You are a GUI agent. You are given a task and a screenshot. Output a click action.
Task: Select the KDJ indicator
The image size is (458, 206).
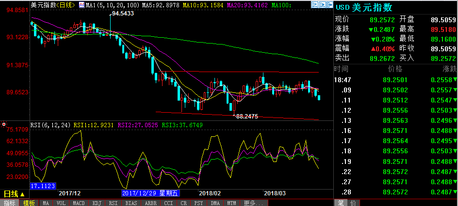click(96, 203)
